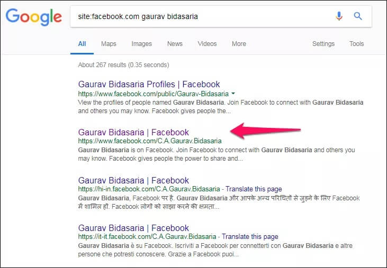Open search Tools
Viewport: 387px width, 268px height.
356,44
